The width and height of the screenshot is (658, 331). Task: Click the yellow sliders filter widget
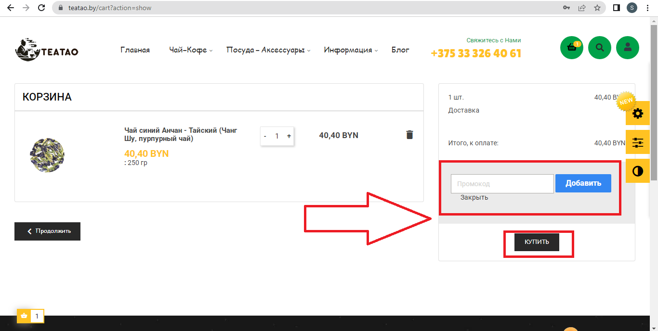coord(637,142)
